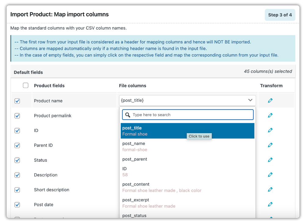Uncheck the Product name checkbox
This screenshot has width=305, height=223.
coord(17,101)
